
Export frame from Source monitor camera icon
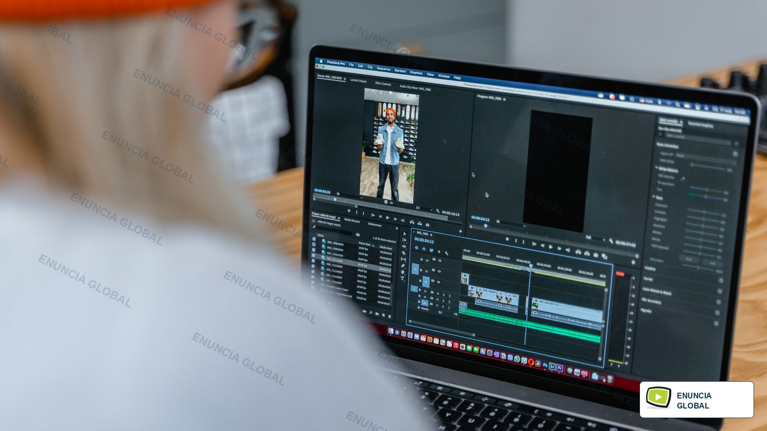[428, 225]
